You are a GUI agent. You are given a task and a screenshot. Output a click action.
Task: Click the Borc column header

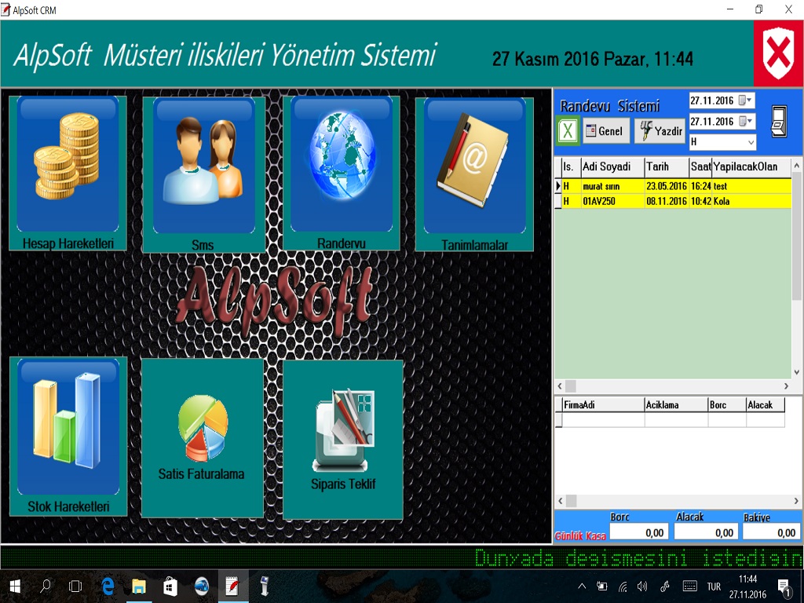[x=726, y=405]
